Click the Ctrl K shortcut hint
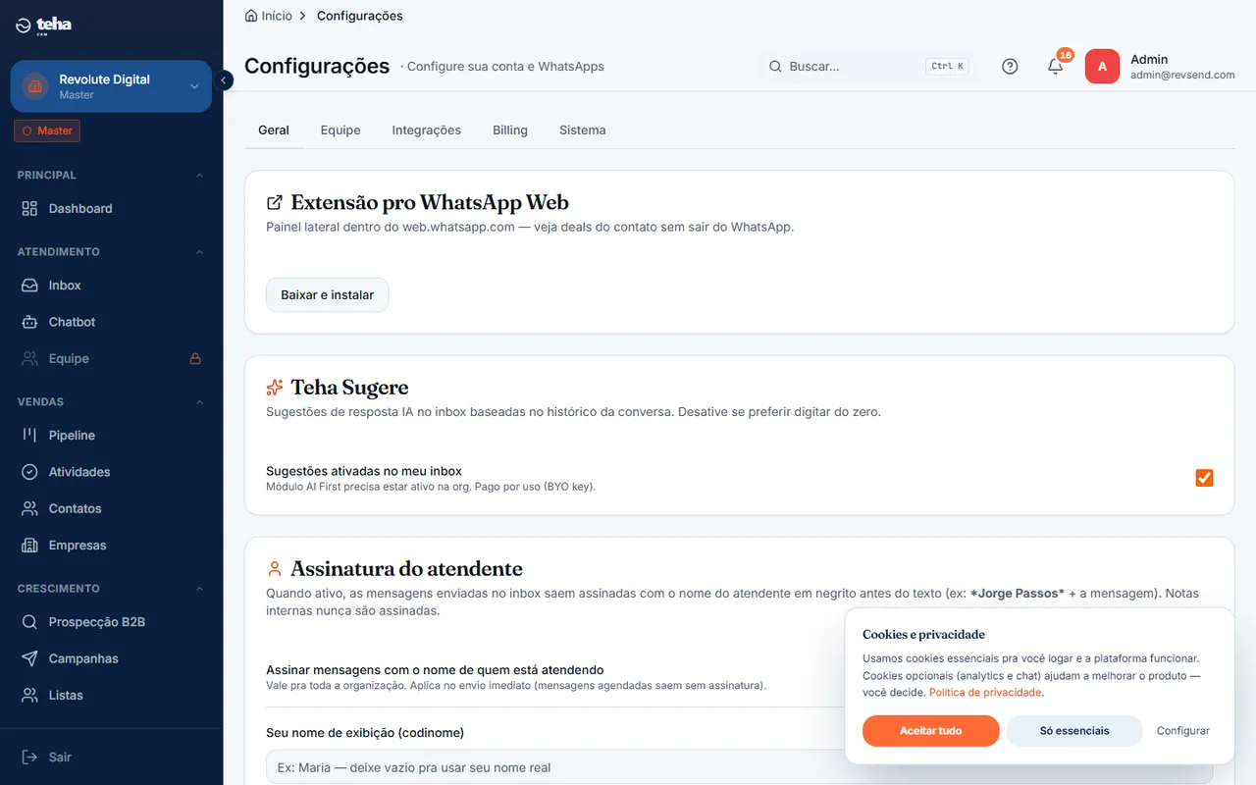Screen dimensions: 1256x785 [948, 67]
